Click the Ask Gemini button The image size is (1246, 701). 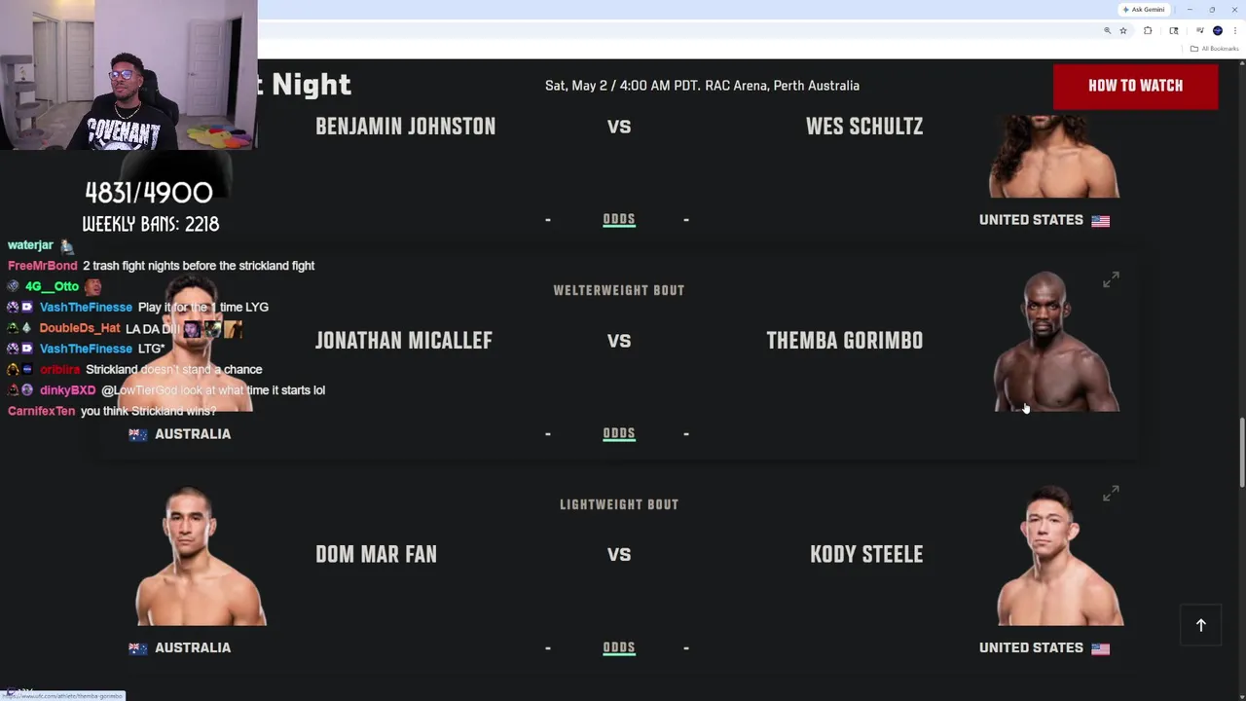click(x=1144, y=10)
